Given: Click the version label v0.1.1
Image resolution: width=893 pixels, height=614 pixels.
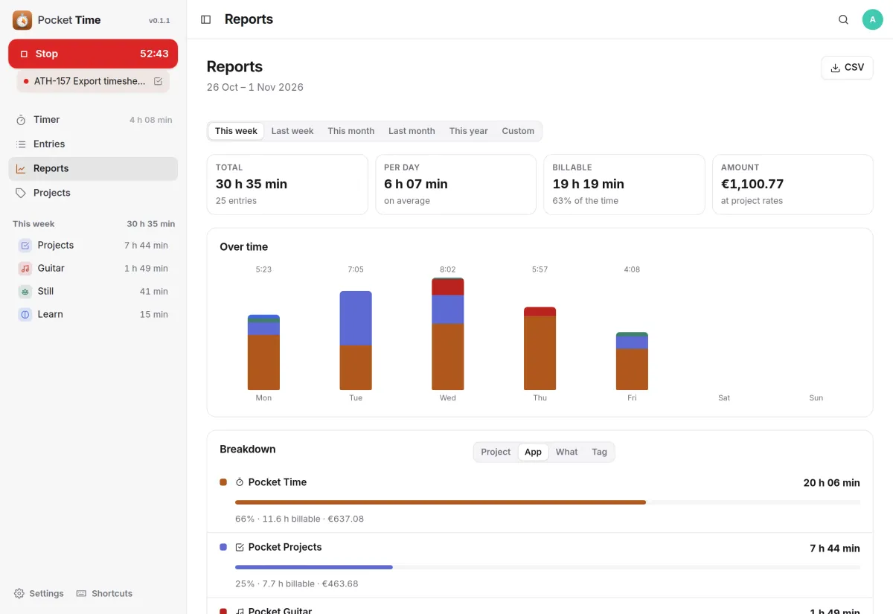Looking at the screenshot, I should coord(159,21).
